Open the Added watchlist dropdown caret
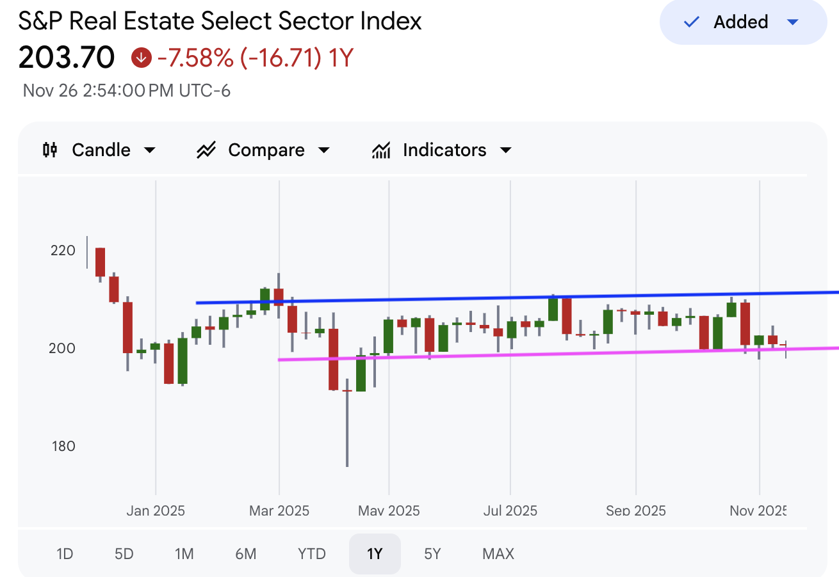Viewport: 839px width, 577px height. 792,22
